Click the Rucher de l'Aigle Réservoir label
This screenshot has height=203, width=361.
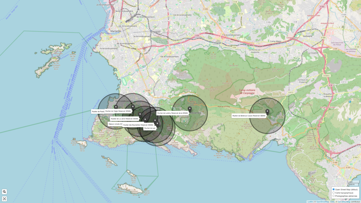click(118, 111)
